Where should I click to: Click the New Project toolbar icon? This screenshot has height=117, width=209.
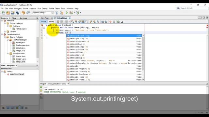click(8, 13)
